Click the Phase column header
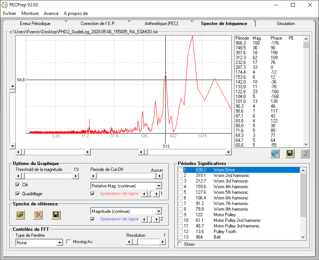 click(276, 38)
